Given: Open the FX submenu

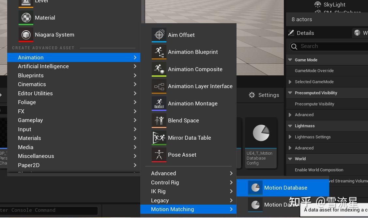Looking at the screenshot, I should point(74,111).
